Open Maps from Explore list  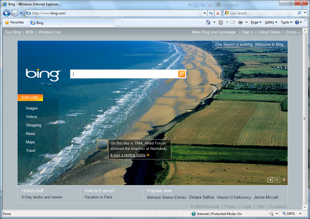pos(30,142)
